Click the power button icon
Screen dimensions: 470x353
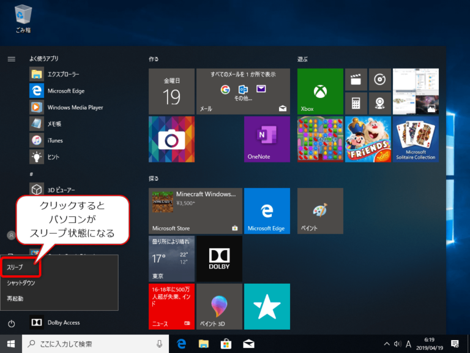click(x=12, y=324)
